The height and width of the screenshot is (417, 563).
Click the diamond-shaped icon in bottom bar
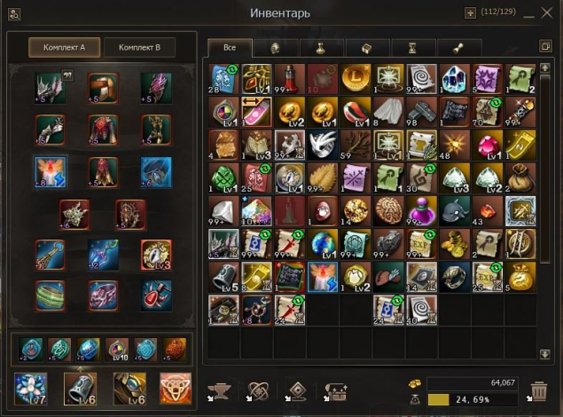(x=297, y=391)
